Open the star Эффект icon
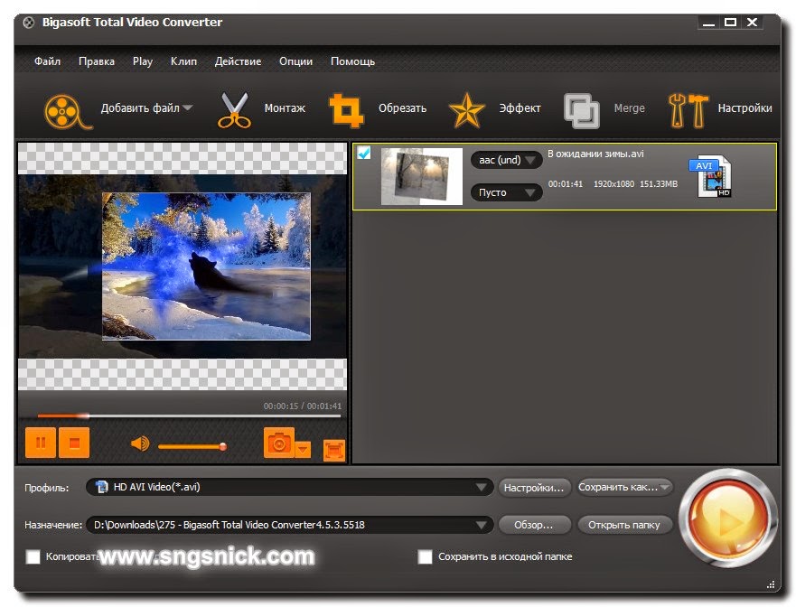 [466, 110]
